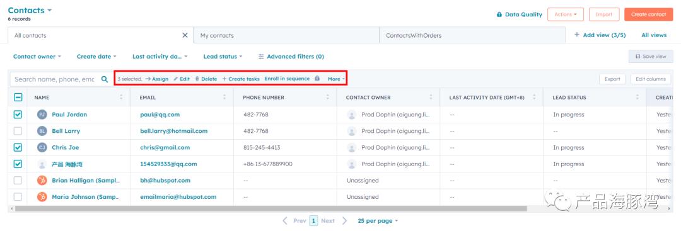Click Create contact button
Screen dimensions: 681x231
(x=648, y=14)
